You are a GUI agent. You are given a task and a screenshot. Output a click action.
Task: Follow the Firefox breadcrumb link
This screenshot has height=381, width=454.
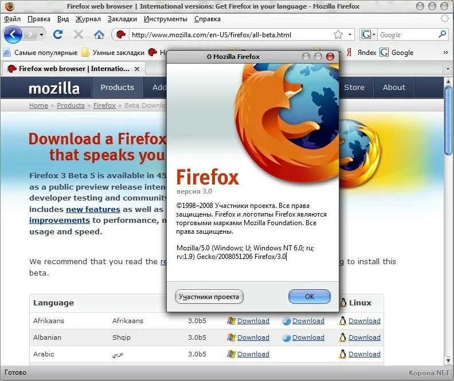click(x=104, y=105)
